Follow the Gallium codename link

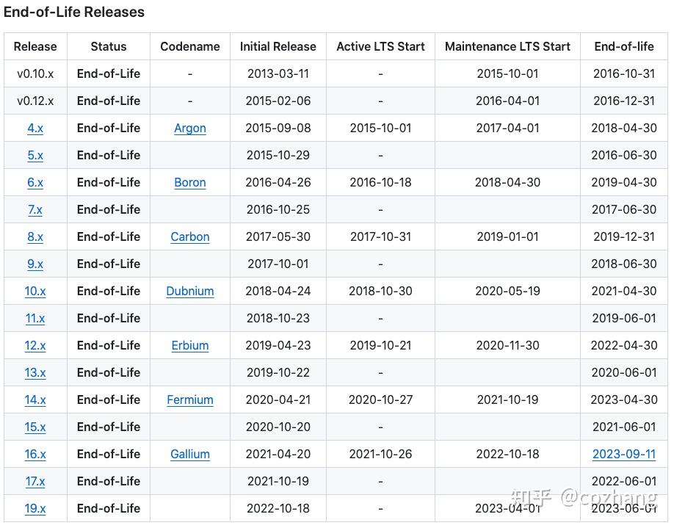(190, 454)
